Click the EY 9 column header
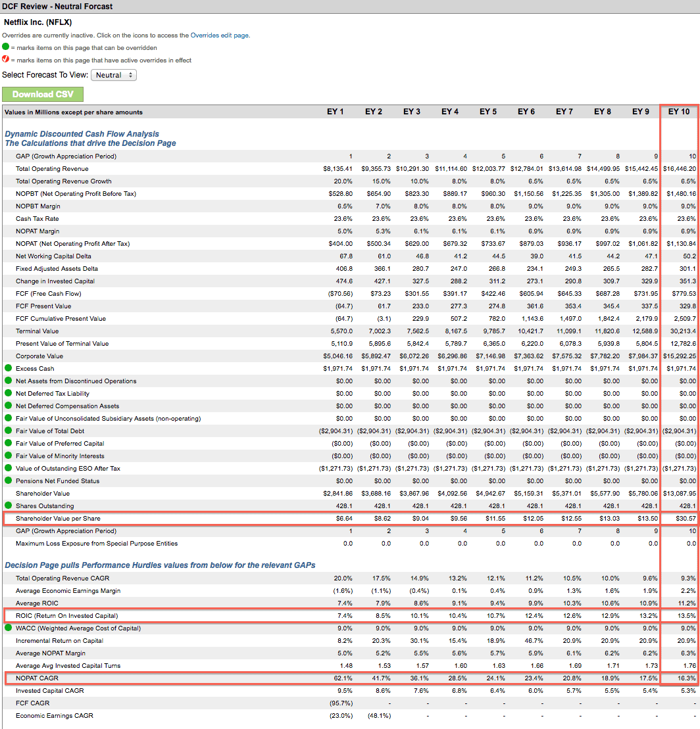Screen dimensions: 700x729 (x=640, y=112)
